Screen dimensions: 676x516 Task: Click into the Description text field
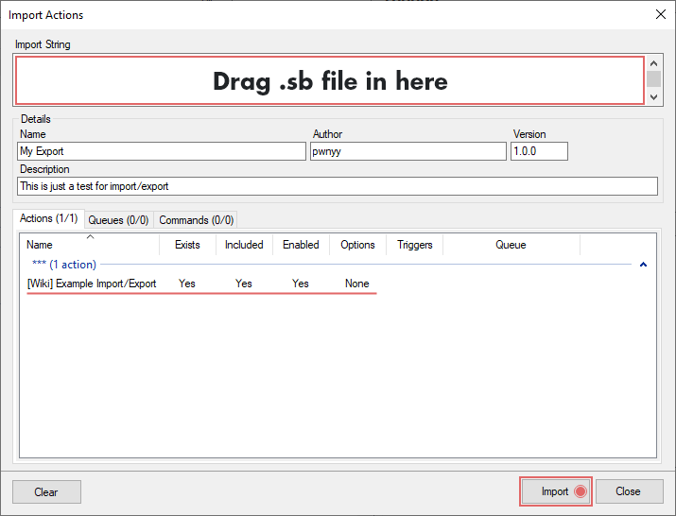click(x=338, y=186)
